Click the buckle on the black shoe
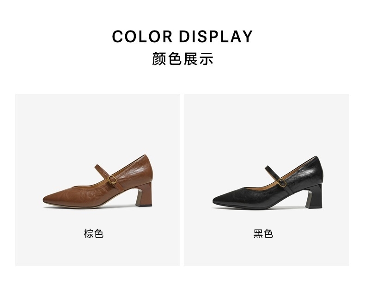 (x=282, y=182)
